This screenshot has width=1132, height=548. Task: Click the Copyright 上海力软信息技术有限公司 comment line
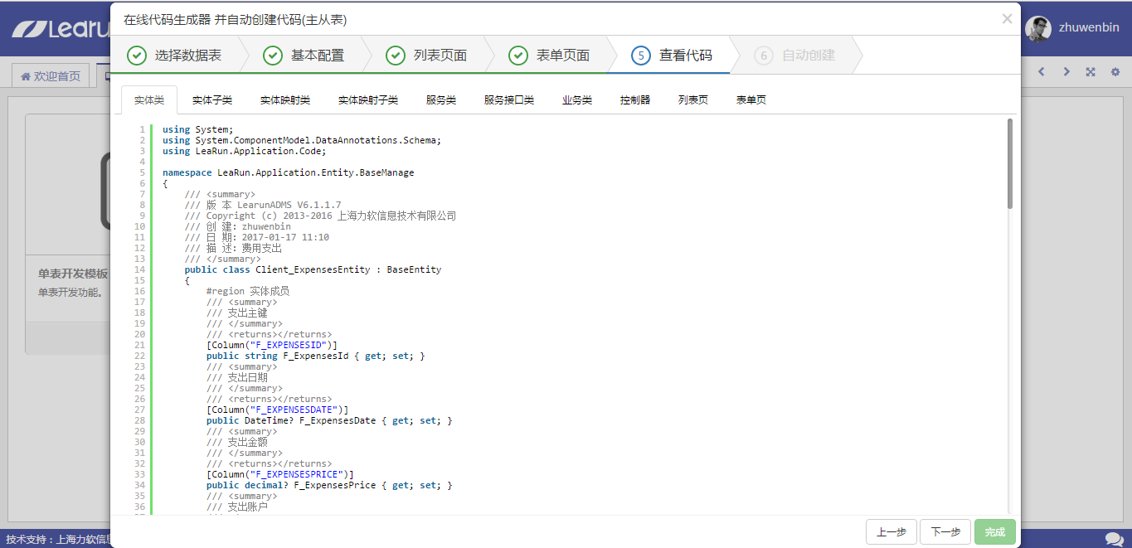tap(321, 216)
